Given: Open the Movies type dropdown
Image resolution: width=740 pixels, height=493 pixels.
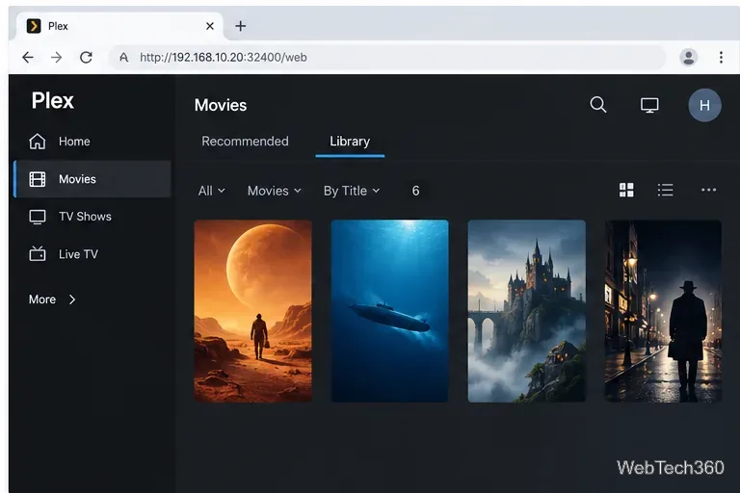Looking at the screenshot, I should [x=275, y=191].
